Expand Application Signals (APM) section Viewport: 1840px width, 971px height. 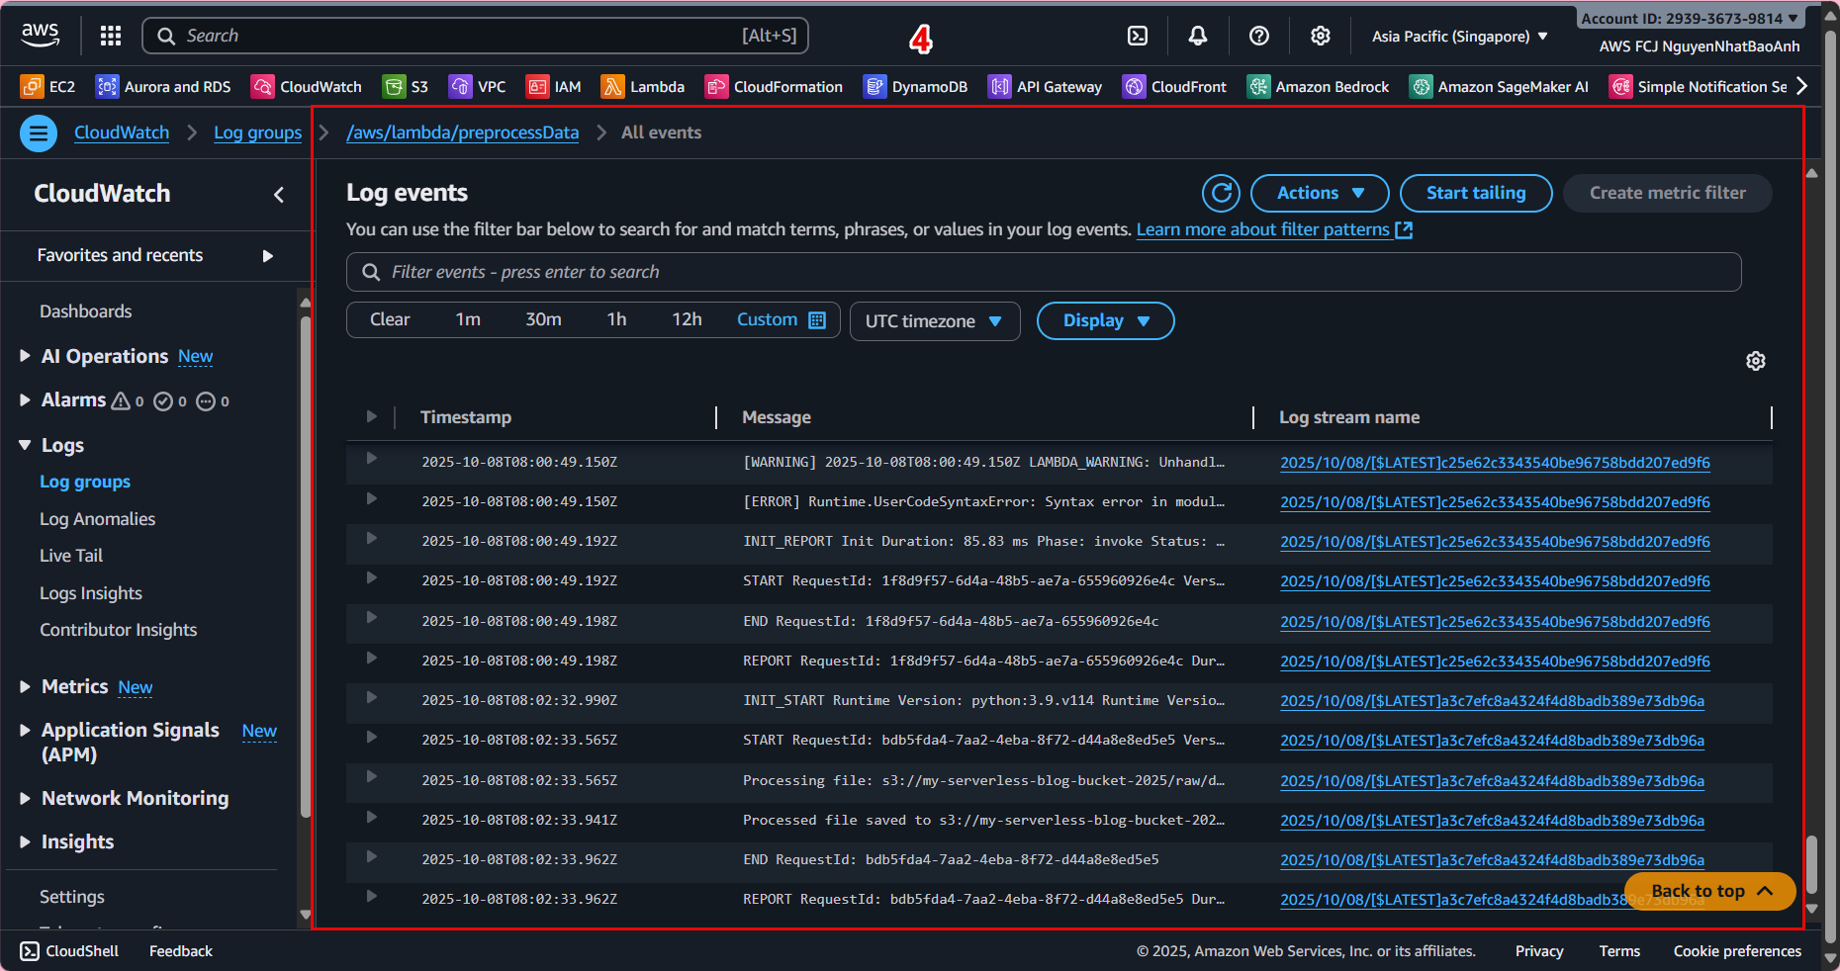click(26, 730)
